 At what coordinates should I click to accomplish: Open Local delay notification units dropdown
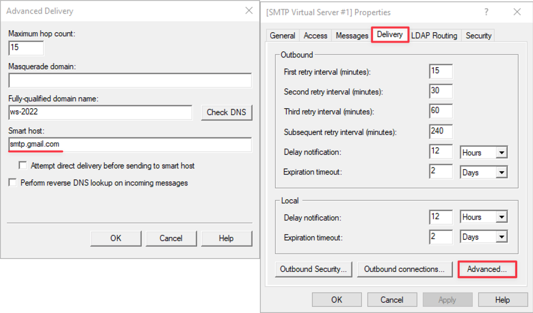point(502,218)
